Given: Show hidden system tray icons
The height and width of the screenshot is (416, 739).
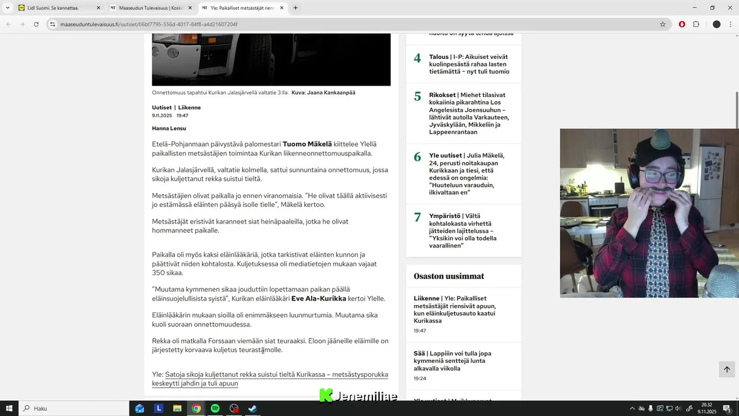Looking at the screenshot, I should click(632, 408).
